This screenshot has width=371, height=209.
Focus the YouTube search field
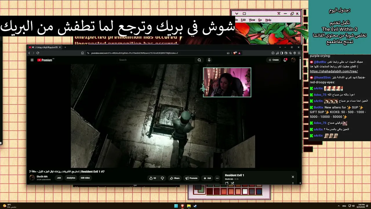(157, 60)
